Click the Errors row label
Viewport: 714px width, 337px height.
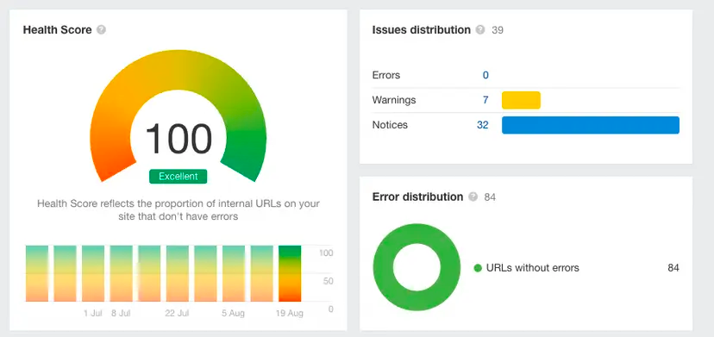click(386, 75)
